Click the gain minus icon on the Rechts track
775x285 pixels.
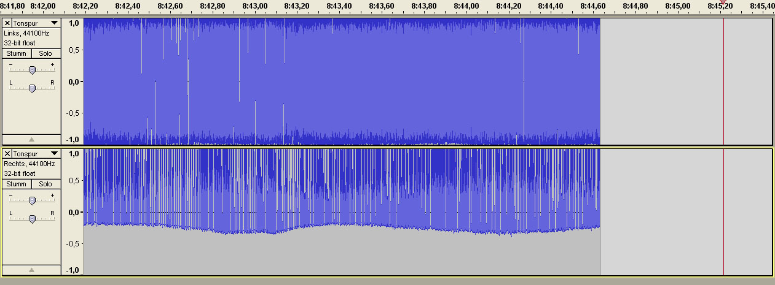(10, 195)
